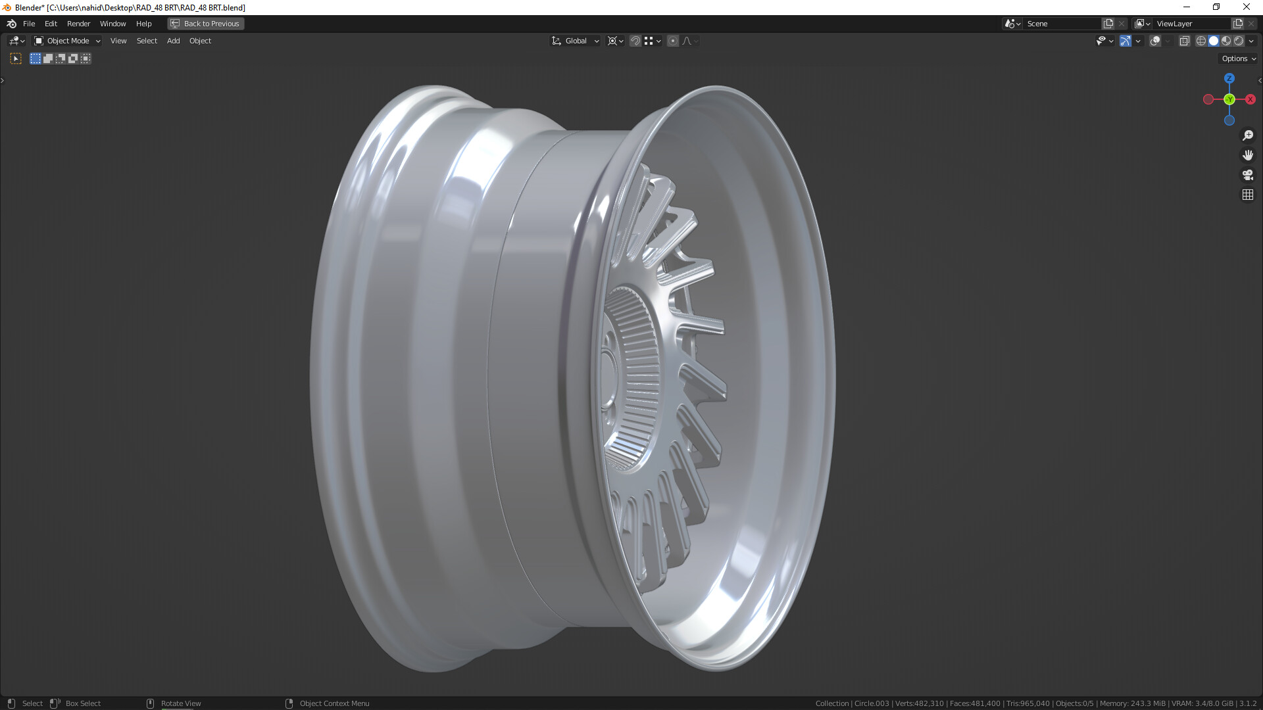Toggle Show Gizmo button
Image resolution: width=1263 pixels, height=710 pixels.
pos(1124,41)
